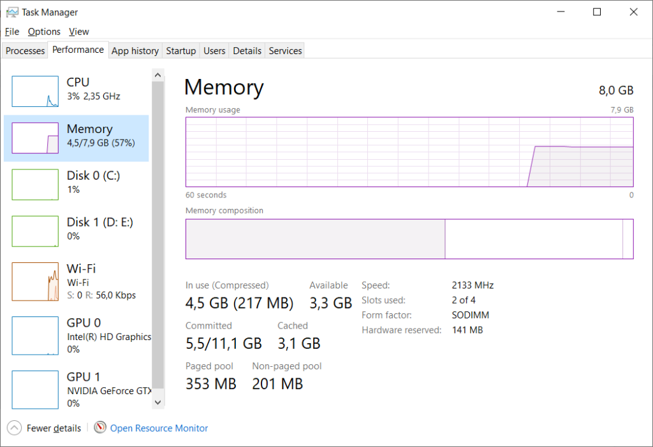Screen dimensions: 653x447
Task: Click the Memory composition bar's in-use section
Action: click(x=315, y=239)
